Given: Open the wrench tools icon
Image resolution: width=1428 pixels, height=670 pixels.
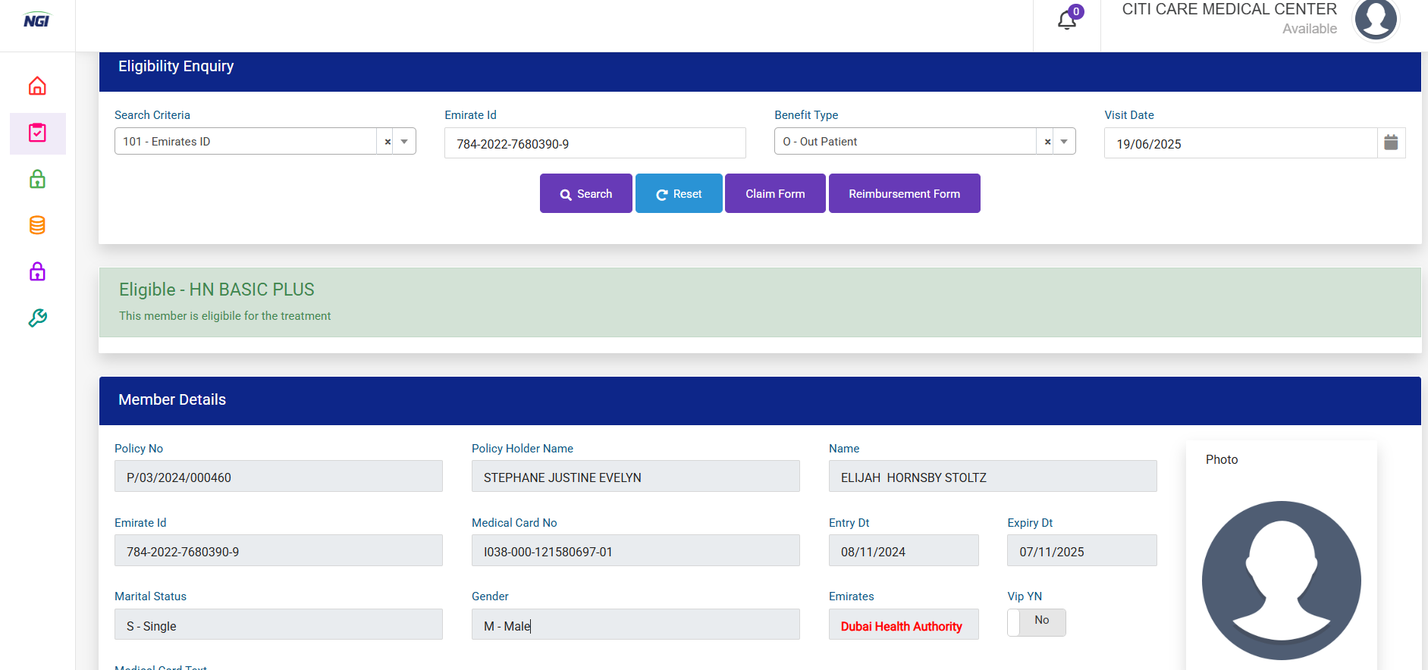Looking at the screenshot, I should (37, 318).
